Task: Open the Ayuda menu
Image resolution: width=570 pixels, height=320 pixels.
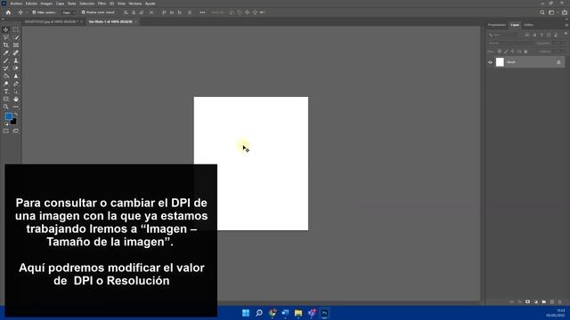Action: pyautogui.click(x=151, y=4)
